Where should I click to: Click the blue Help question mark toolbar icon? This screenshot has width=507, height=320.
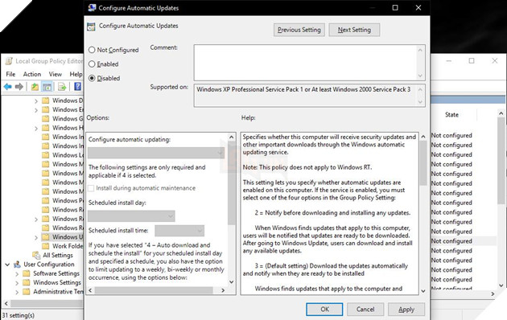(x=77, y=87)
